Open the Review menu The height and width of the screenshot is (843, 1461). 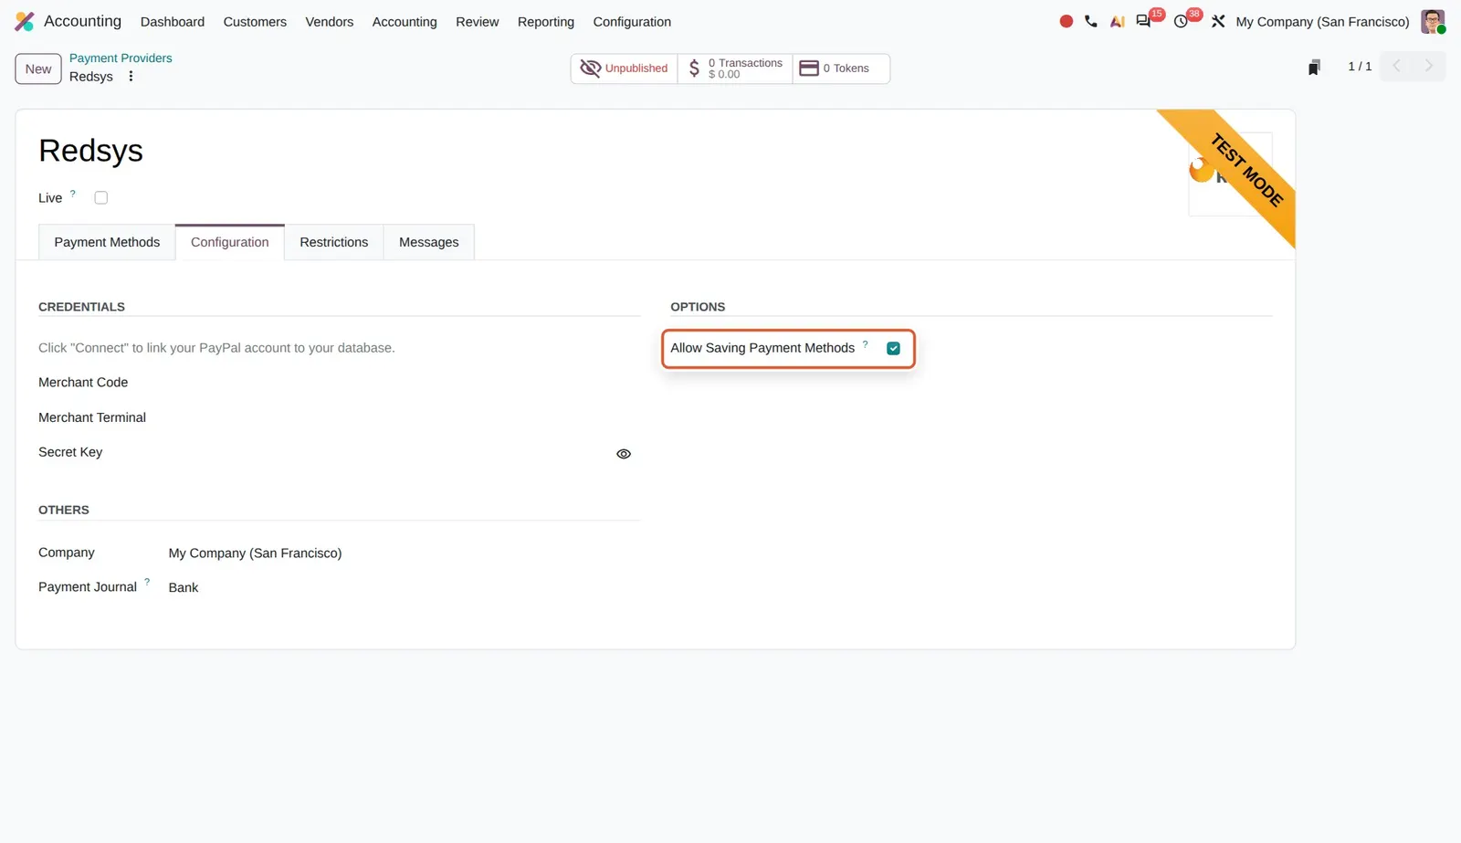click(x=478, y=22)
